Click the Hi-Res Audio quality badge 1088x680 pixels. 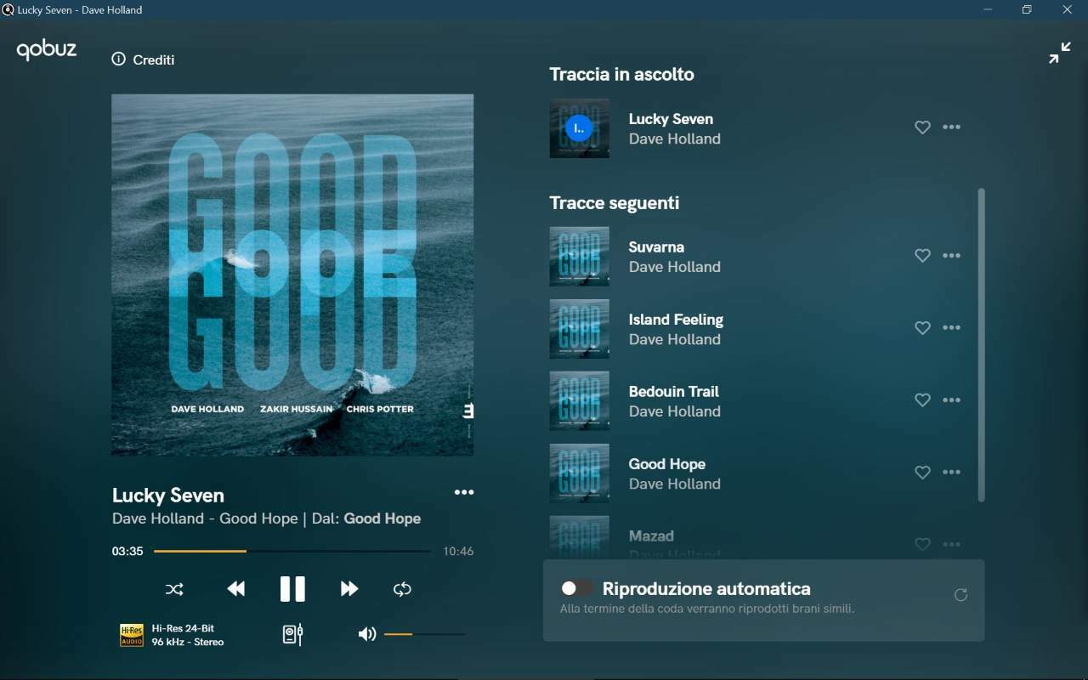132,635
